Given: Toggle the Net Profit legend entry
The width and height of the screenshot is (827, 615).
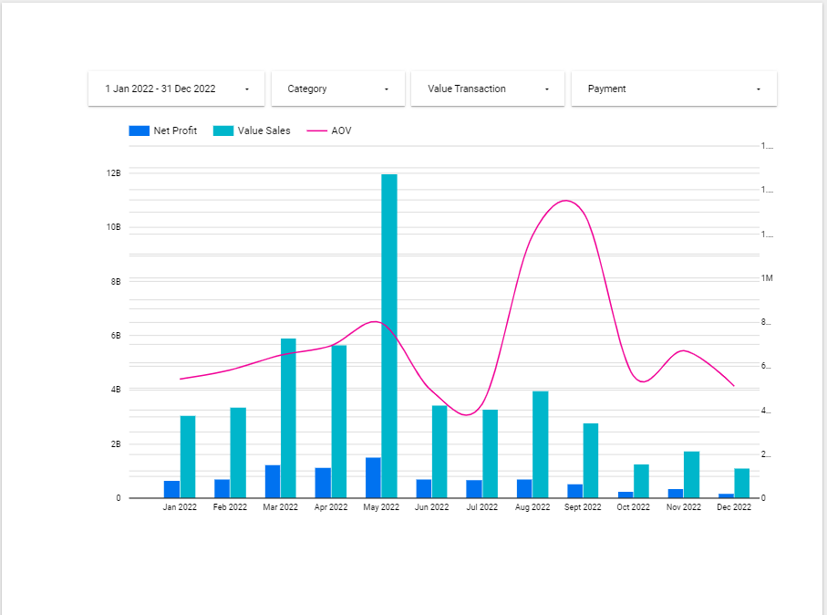Looking at the screenshot, I should (x=175, y=130).
